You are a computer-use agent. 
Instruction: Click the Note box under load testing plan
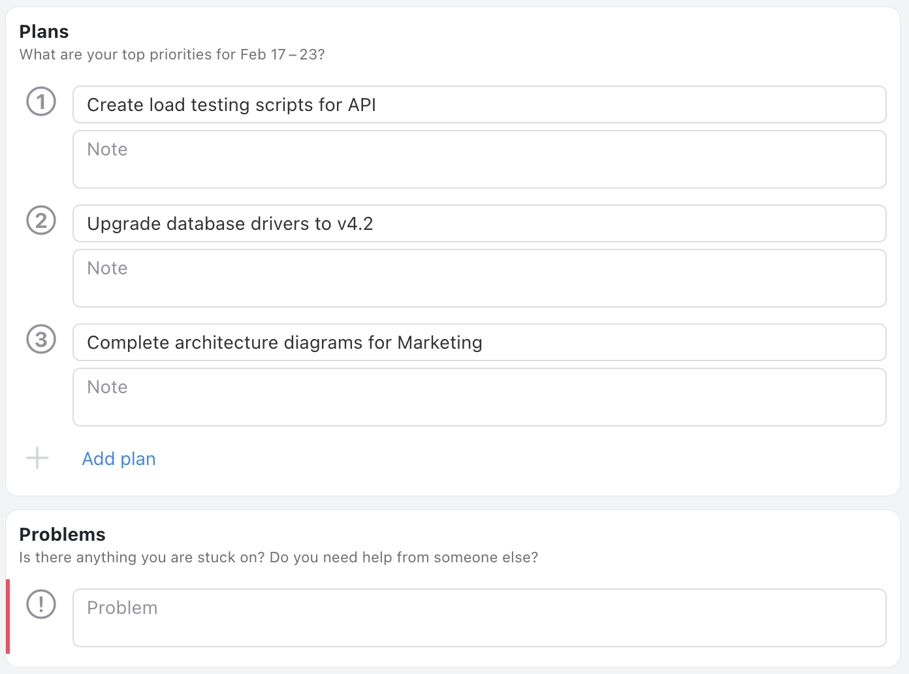(479, 159)
